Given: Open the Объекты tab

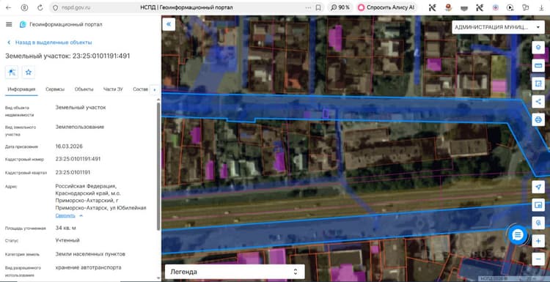Looking at the screenshot, I should (x=84, y=89).
